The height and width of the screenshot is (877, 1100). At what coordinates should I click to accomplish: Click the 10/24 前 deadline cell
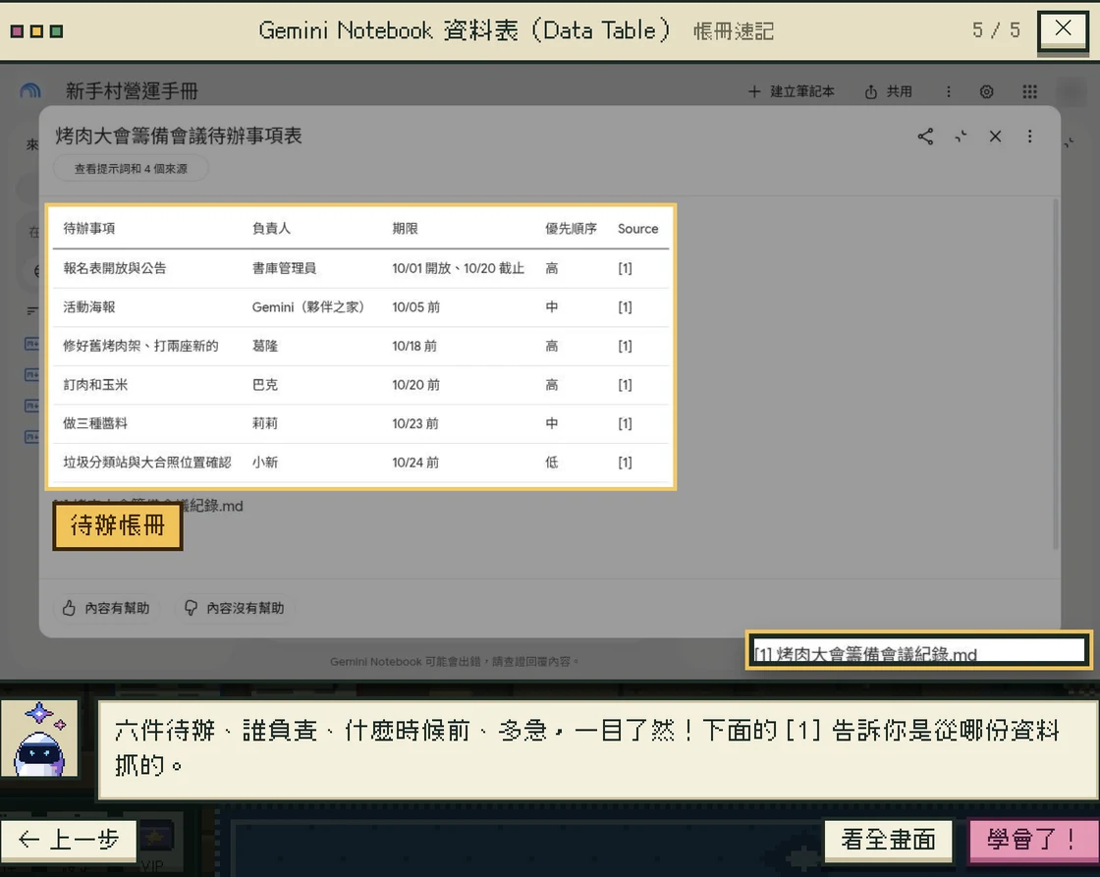(x=415, y=463)
